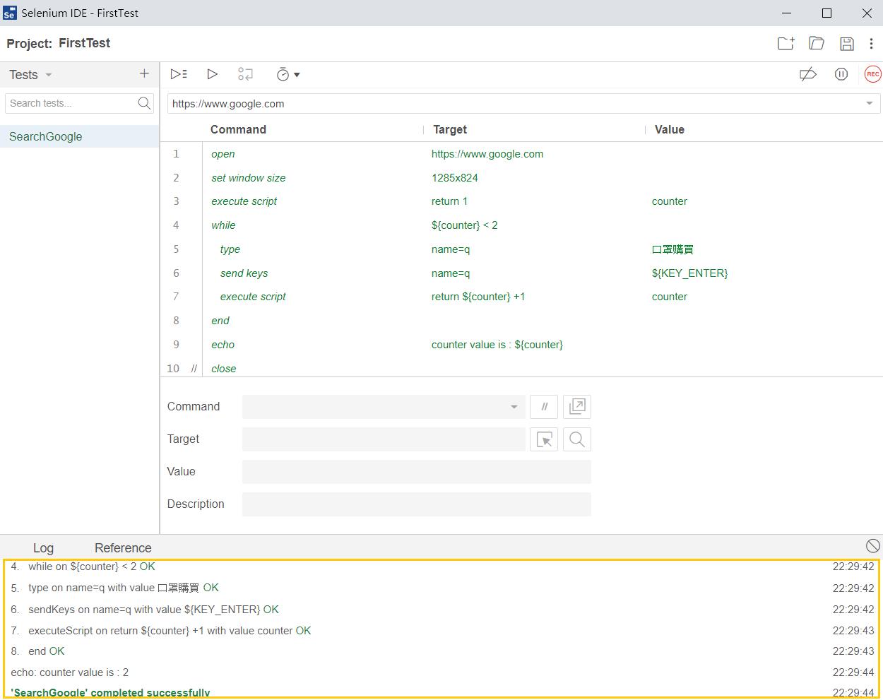Open the three-dot more options menu

(871, 44)
